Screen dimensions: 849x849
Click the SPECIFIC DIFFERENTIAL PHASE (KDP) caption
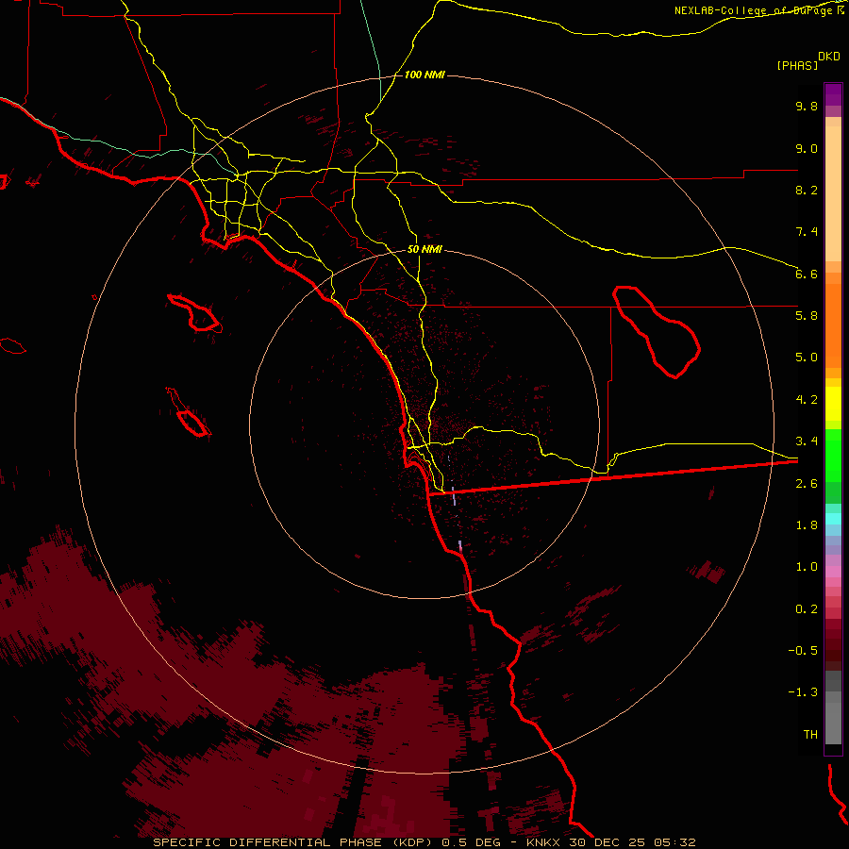295,842
